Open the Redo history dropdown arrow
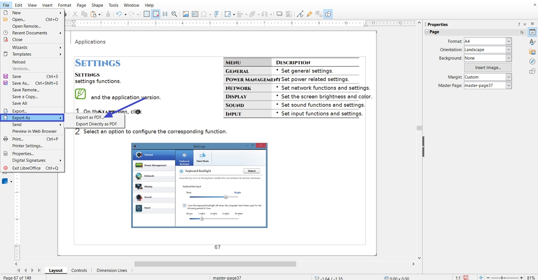Screen dimensions: 538x280 pyautogui.click(x=138, y=14)
